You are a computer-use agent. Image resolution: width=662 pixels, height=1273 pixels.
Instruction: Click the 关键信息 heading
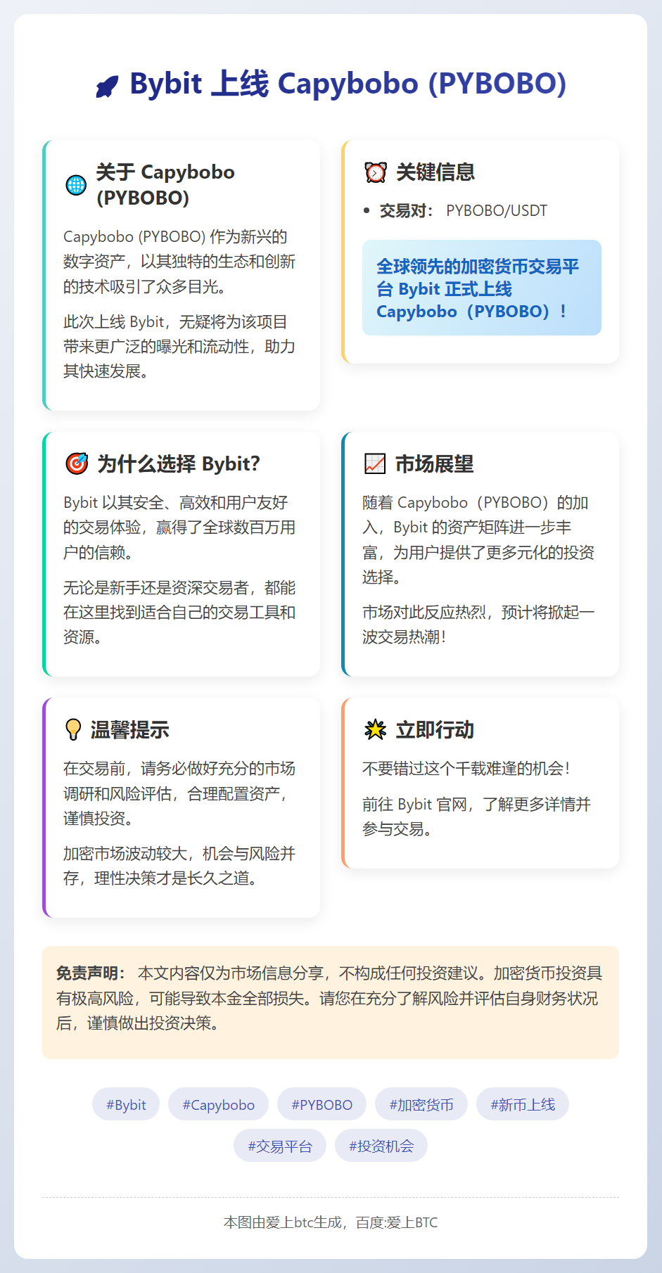[435, 172]
